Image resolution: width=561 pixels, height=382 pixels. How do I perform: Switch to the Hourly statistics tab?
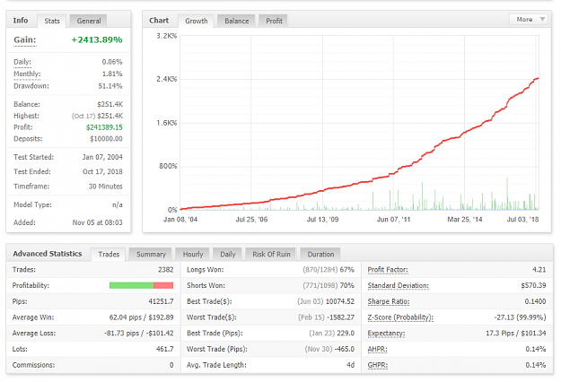pyautogui.click(x=193, y=255)
